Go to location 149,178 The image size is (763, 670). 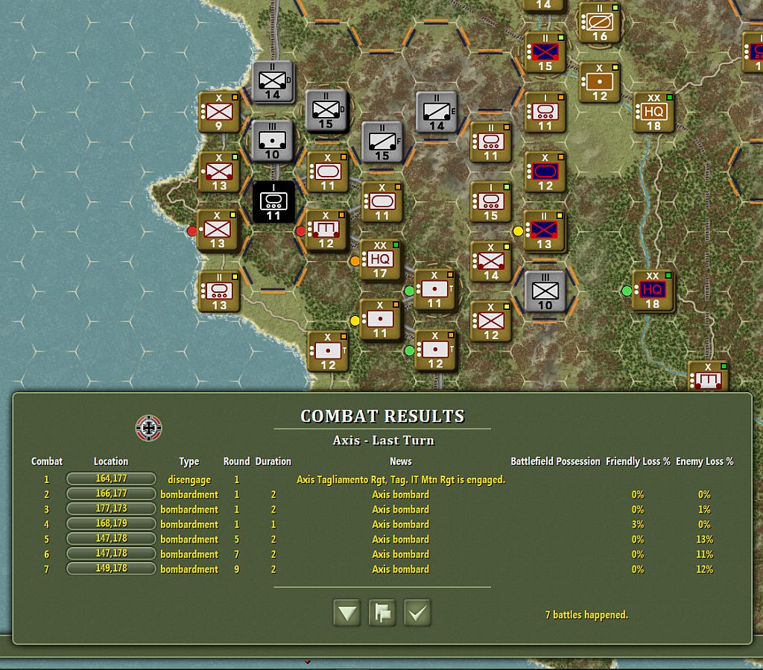(111, 569)
